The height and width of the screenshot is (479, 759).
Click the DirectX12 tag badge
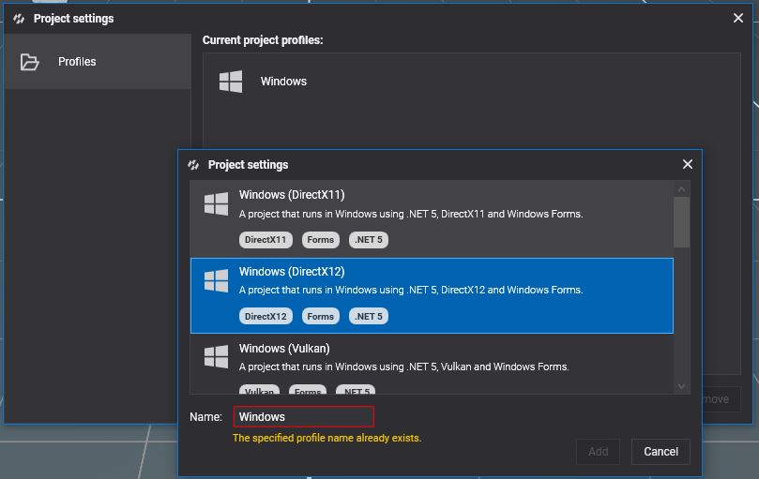pos(266,317)
